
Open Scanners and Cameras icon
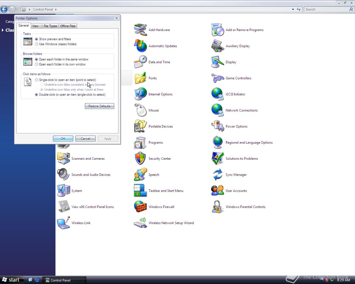pyautogui.click(x=63, y=159)
